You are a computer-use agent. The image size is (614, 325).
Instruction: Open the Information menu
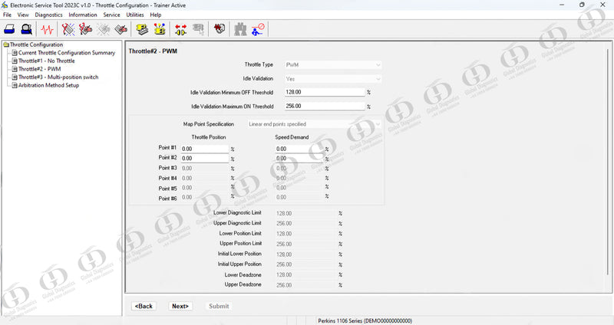(83, 15)
